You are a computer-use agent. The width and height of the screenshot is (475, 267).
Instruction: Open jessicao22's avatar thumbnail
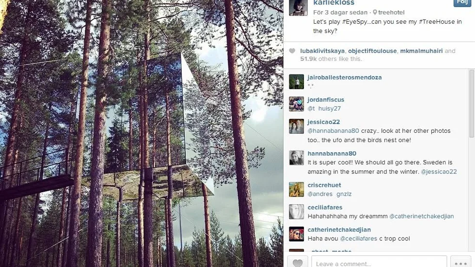click(296, 126)
